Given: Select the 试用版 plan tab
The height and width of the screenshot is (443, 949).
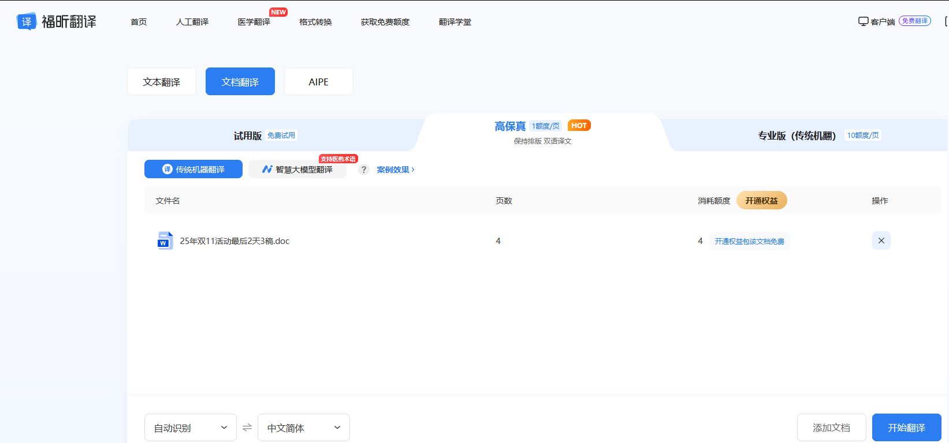Looking at the screenshot, I should [265, 136].
